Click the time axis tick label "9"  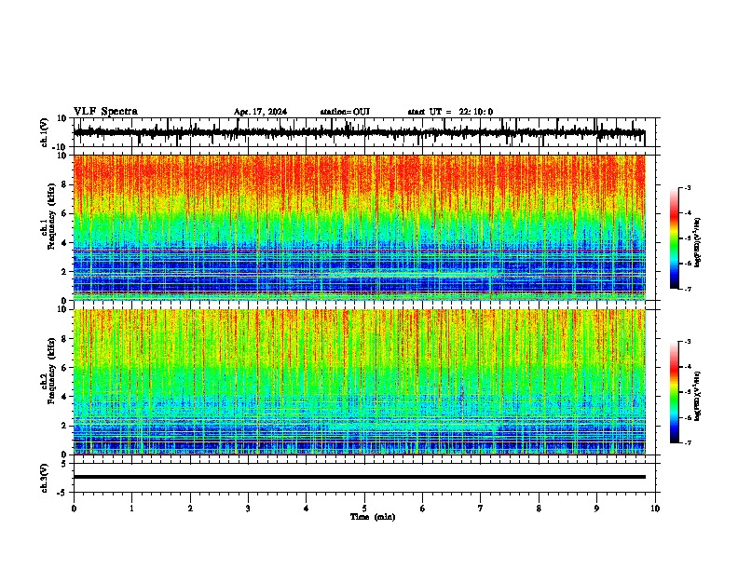coord(596,509)
